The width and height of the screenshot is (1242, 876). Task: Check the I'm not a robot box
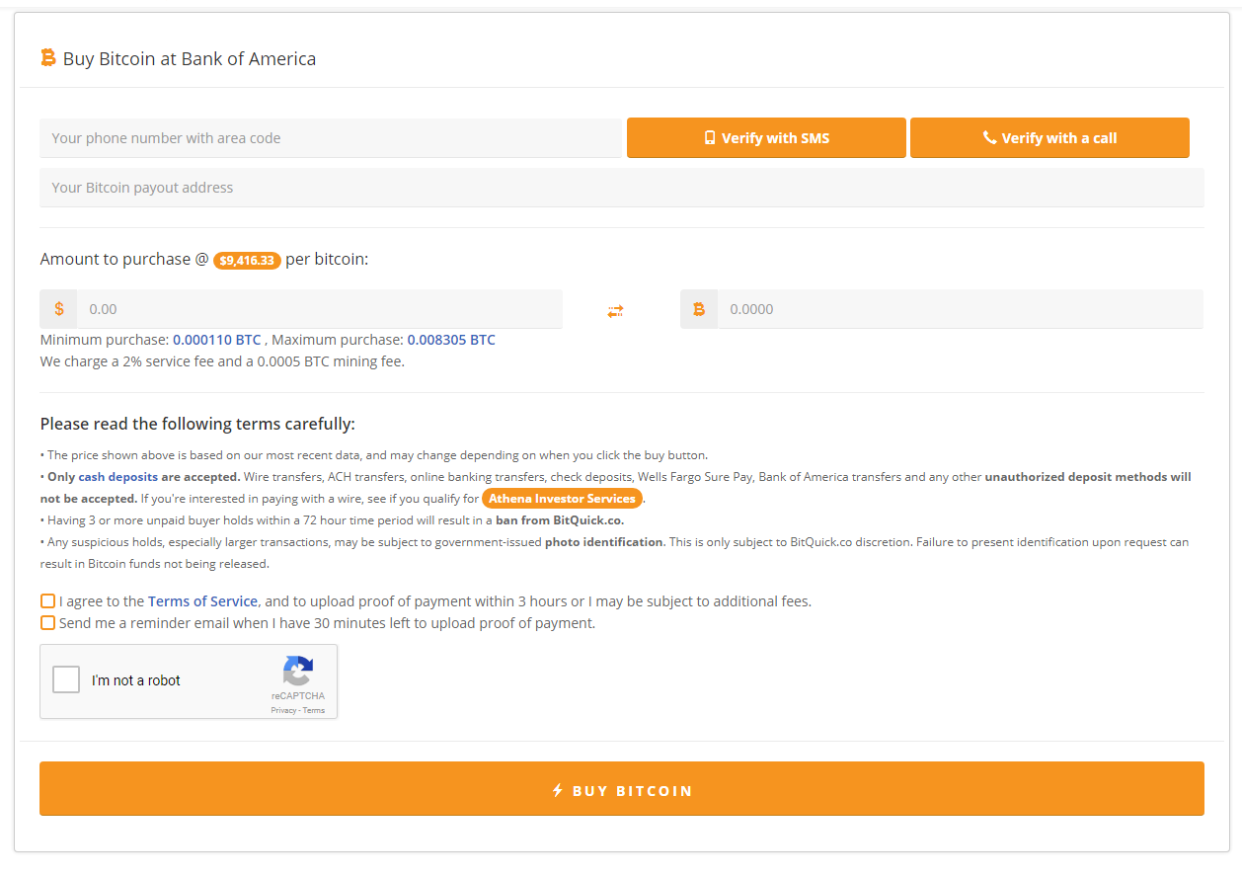coord(66,679)
